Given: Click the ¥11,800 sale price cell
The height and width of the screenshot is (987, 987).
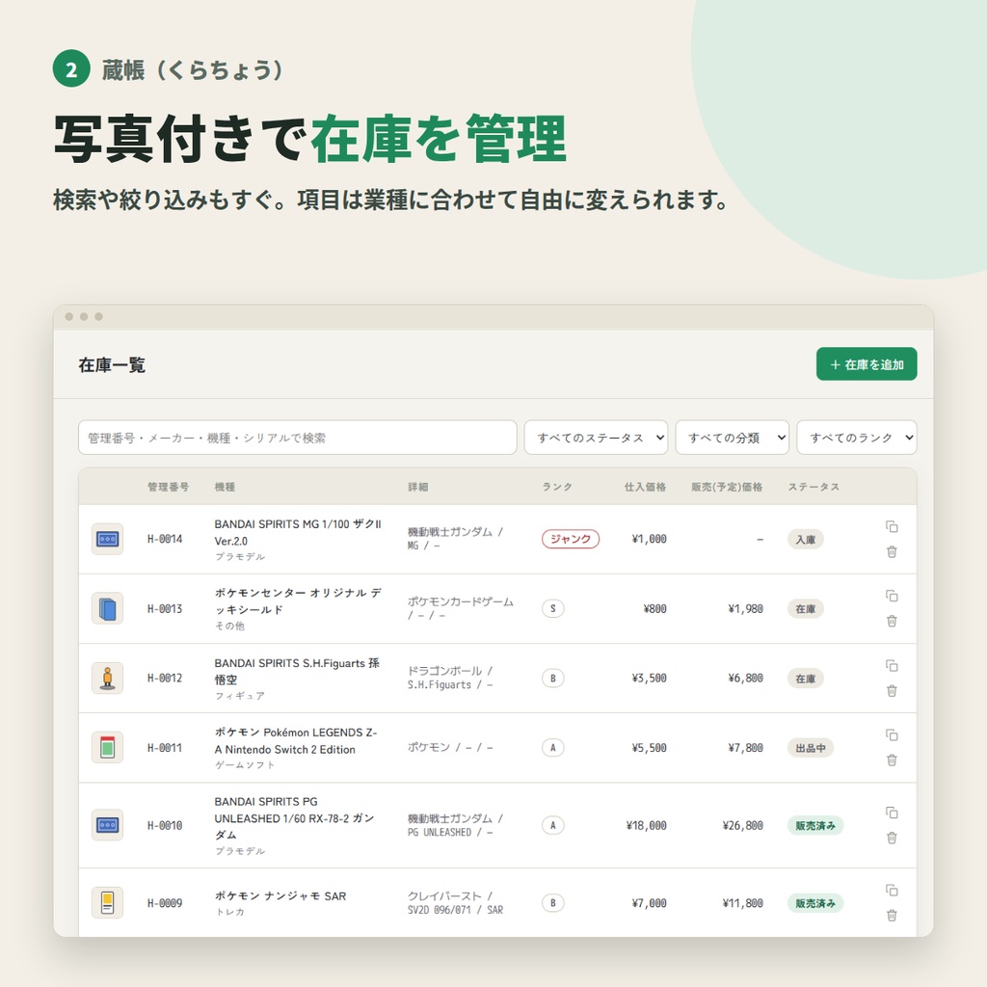Looking at the screenshot, I should click(x=743, y=902).
